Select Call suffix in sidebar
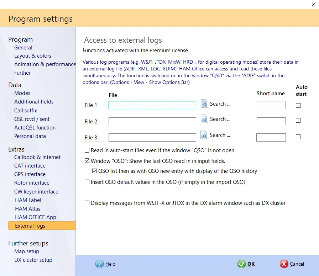This screenshot has height=276, width=319. click(x=26, y=111)
